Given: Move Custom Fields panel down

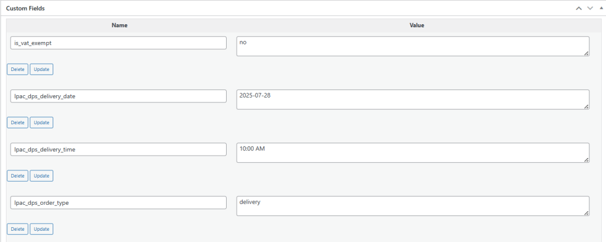Looking at the screenshot, I should [x=589, y=8].
